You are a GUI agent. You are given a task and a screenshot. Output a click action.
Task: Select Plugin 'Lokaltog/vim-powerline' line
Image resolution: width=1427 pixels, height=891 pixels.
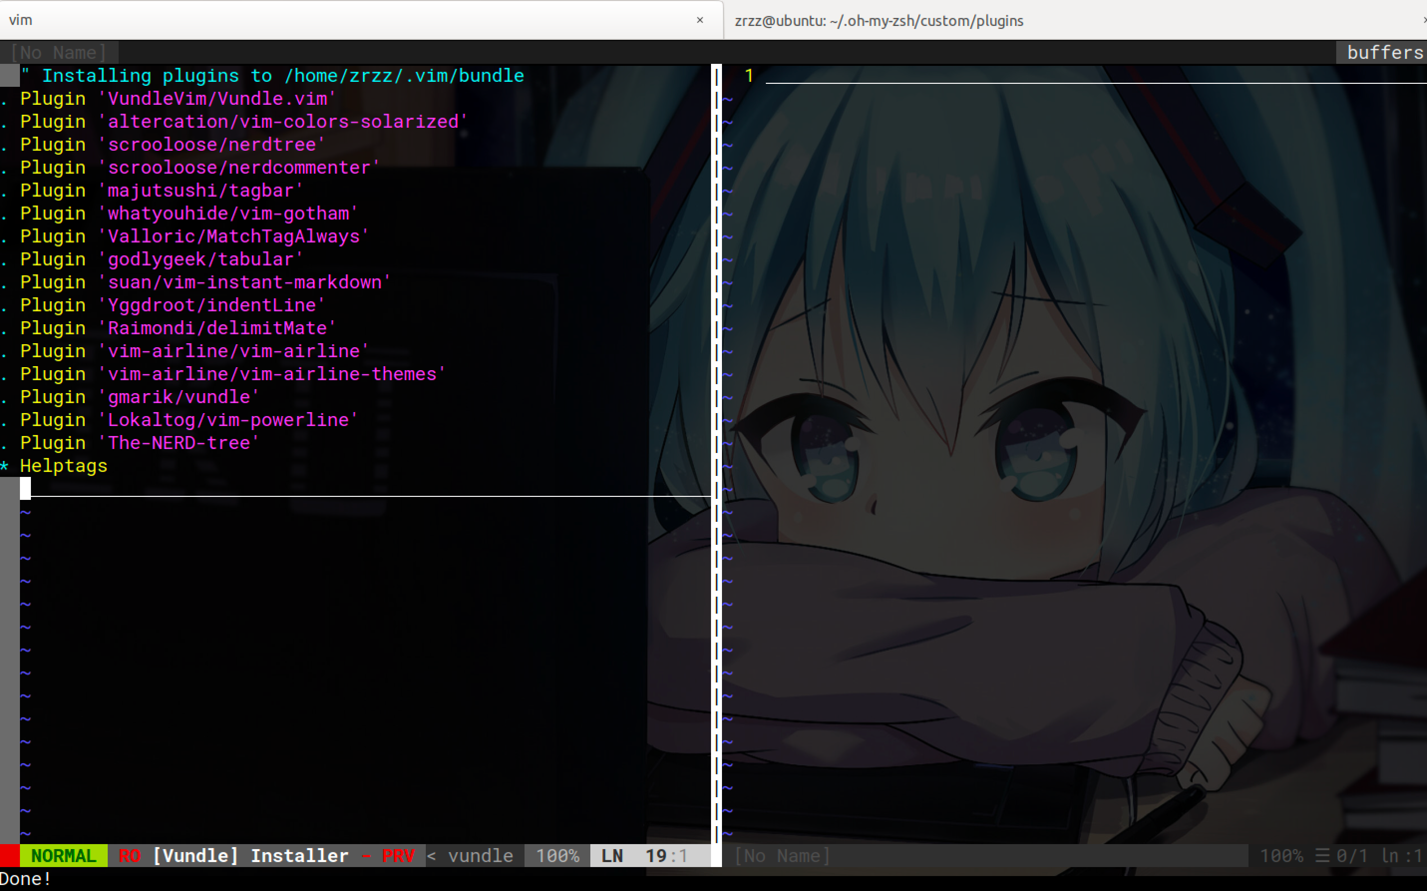[189, 420]
